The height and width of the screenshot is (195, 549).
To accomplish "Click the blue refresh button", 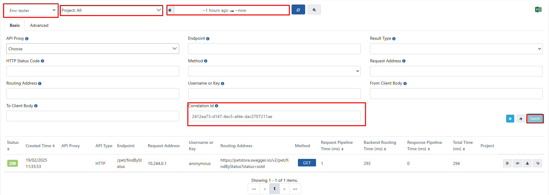I will (298, 10).
